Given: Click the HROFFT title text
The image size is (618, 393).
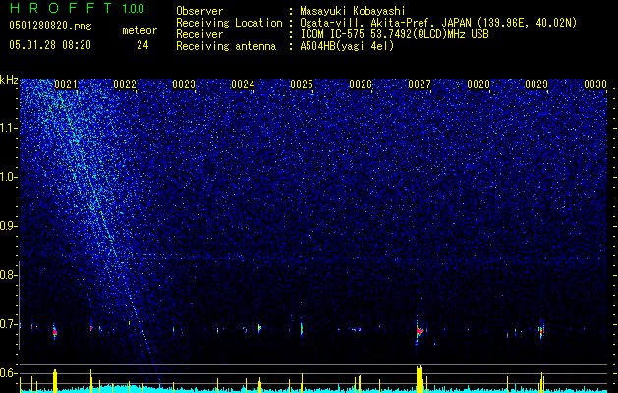Looking at the screenshot, I should coord(61,8).
